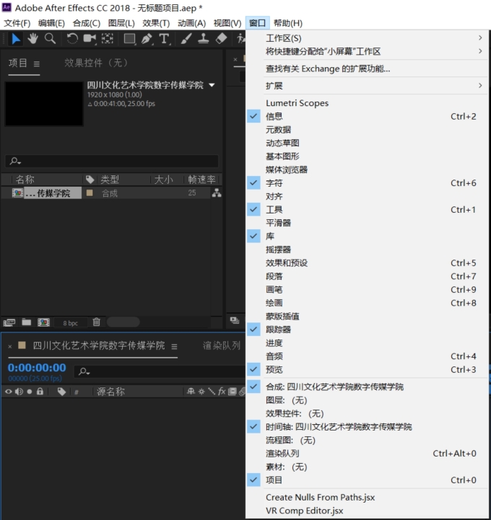The width and height of the screenshot is (491, 520).
Task: Select the Unified Camera tool
Action: point(90,39)
